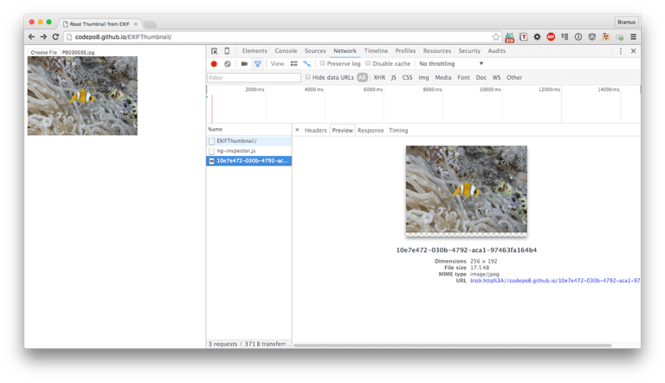Open the blob URL link in preview

(x=554, y=281)
